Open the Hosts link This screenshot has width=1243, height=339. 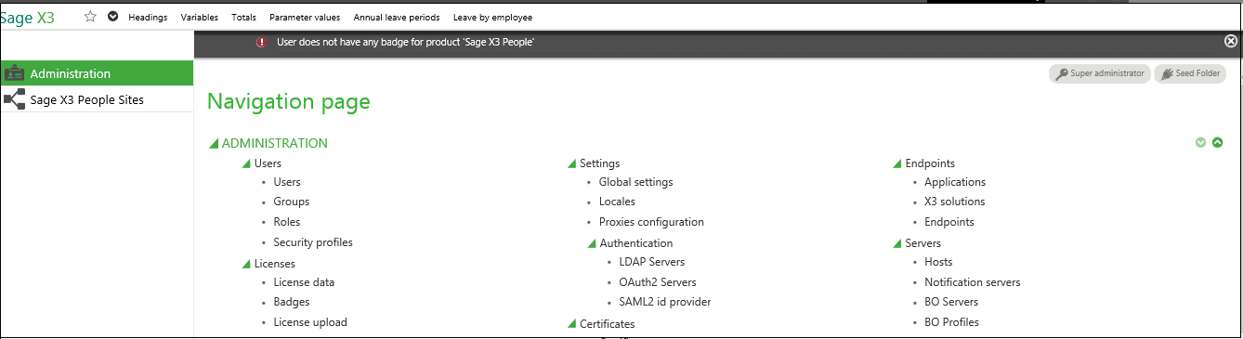[x=938, y=262]
